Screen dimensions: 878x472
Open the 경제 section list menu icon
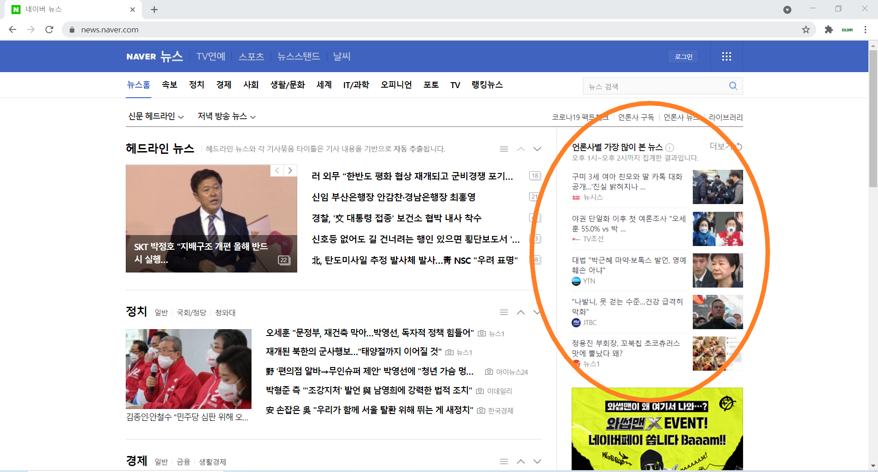tap(504, 462)
